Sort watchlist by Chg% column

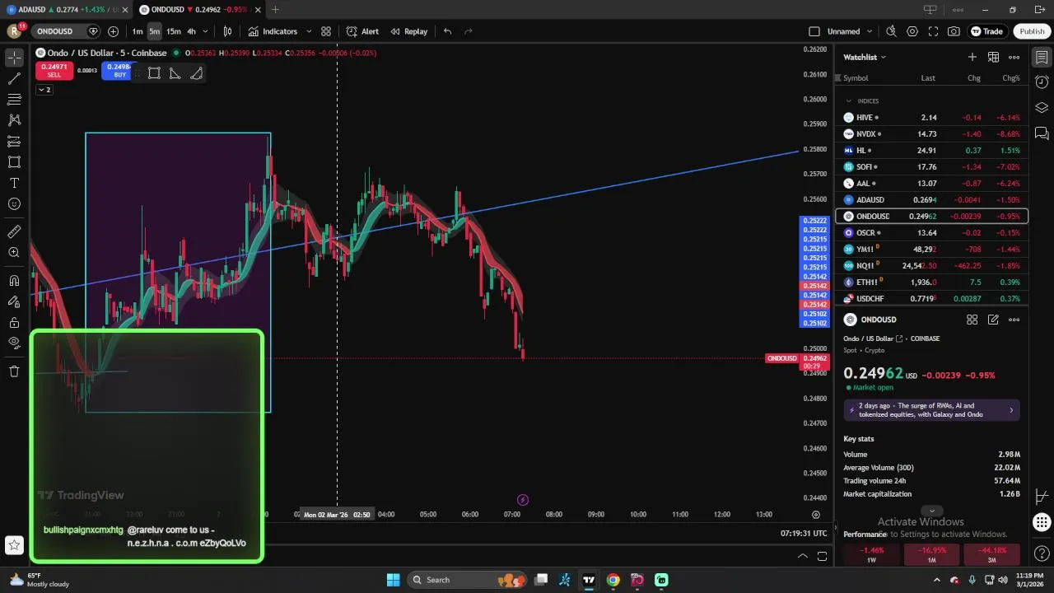pyautogui.click(x=1010, y=78)
